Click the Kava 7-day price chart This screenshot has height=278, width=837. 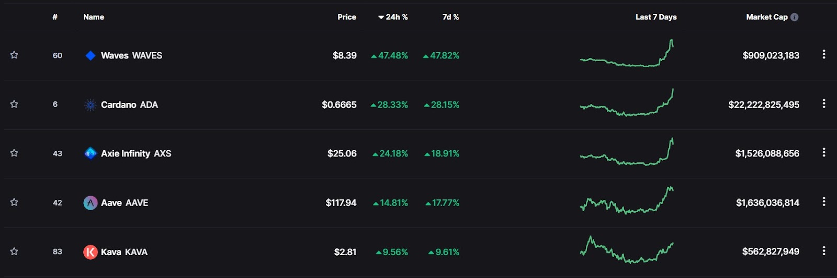pyautogui.click(x=627, y=250)
